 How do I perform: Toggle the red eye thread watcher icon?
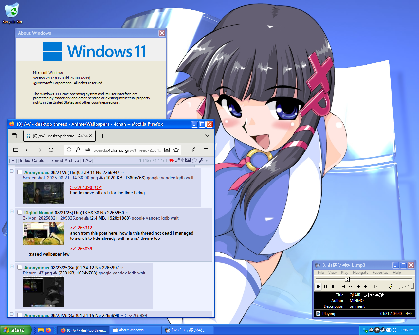coord(171,160)
